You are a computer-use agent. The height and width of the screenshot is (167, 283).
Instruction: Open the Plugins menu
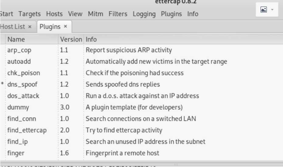(x=171, y=14)
